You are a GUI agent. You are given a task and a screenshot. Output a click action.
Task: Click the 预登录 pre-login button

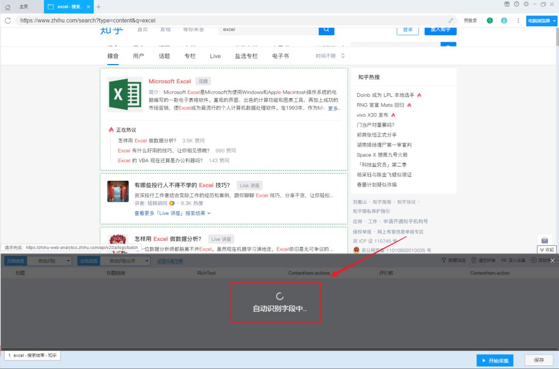tap(470, 21)
